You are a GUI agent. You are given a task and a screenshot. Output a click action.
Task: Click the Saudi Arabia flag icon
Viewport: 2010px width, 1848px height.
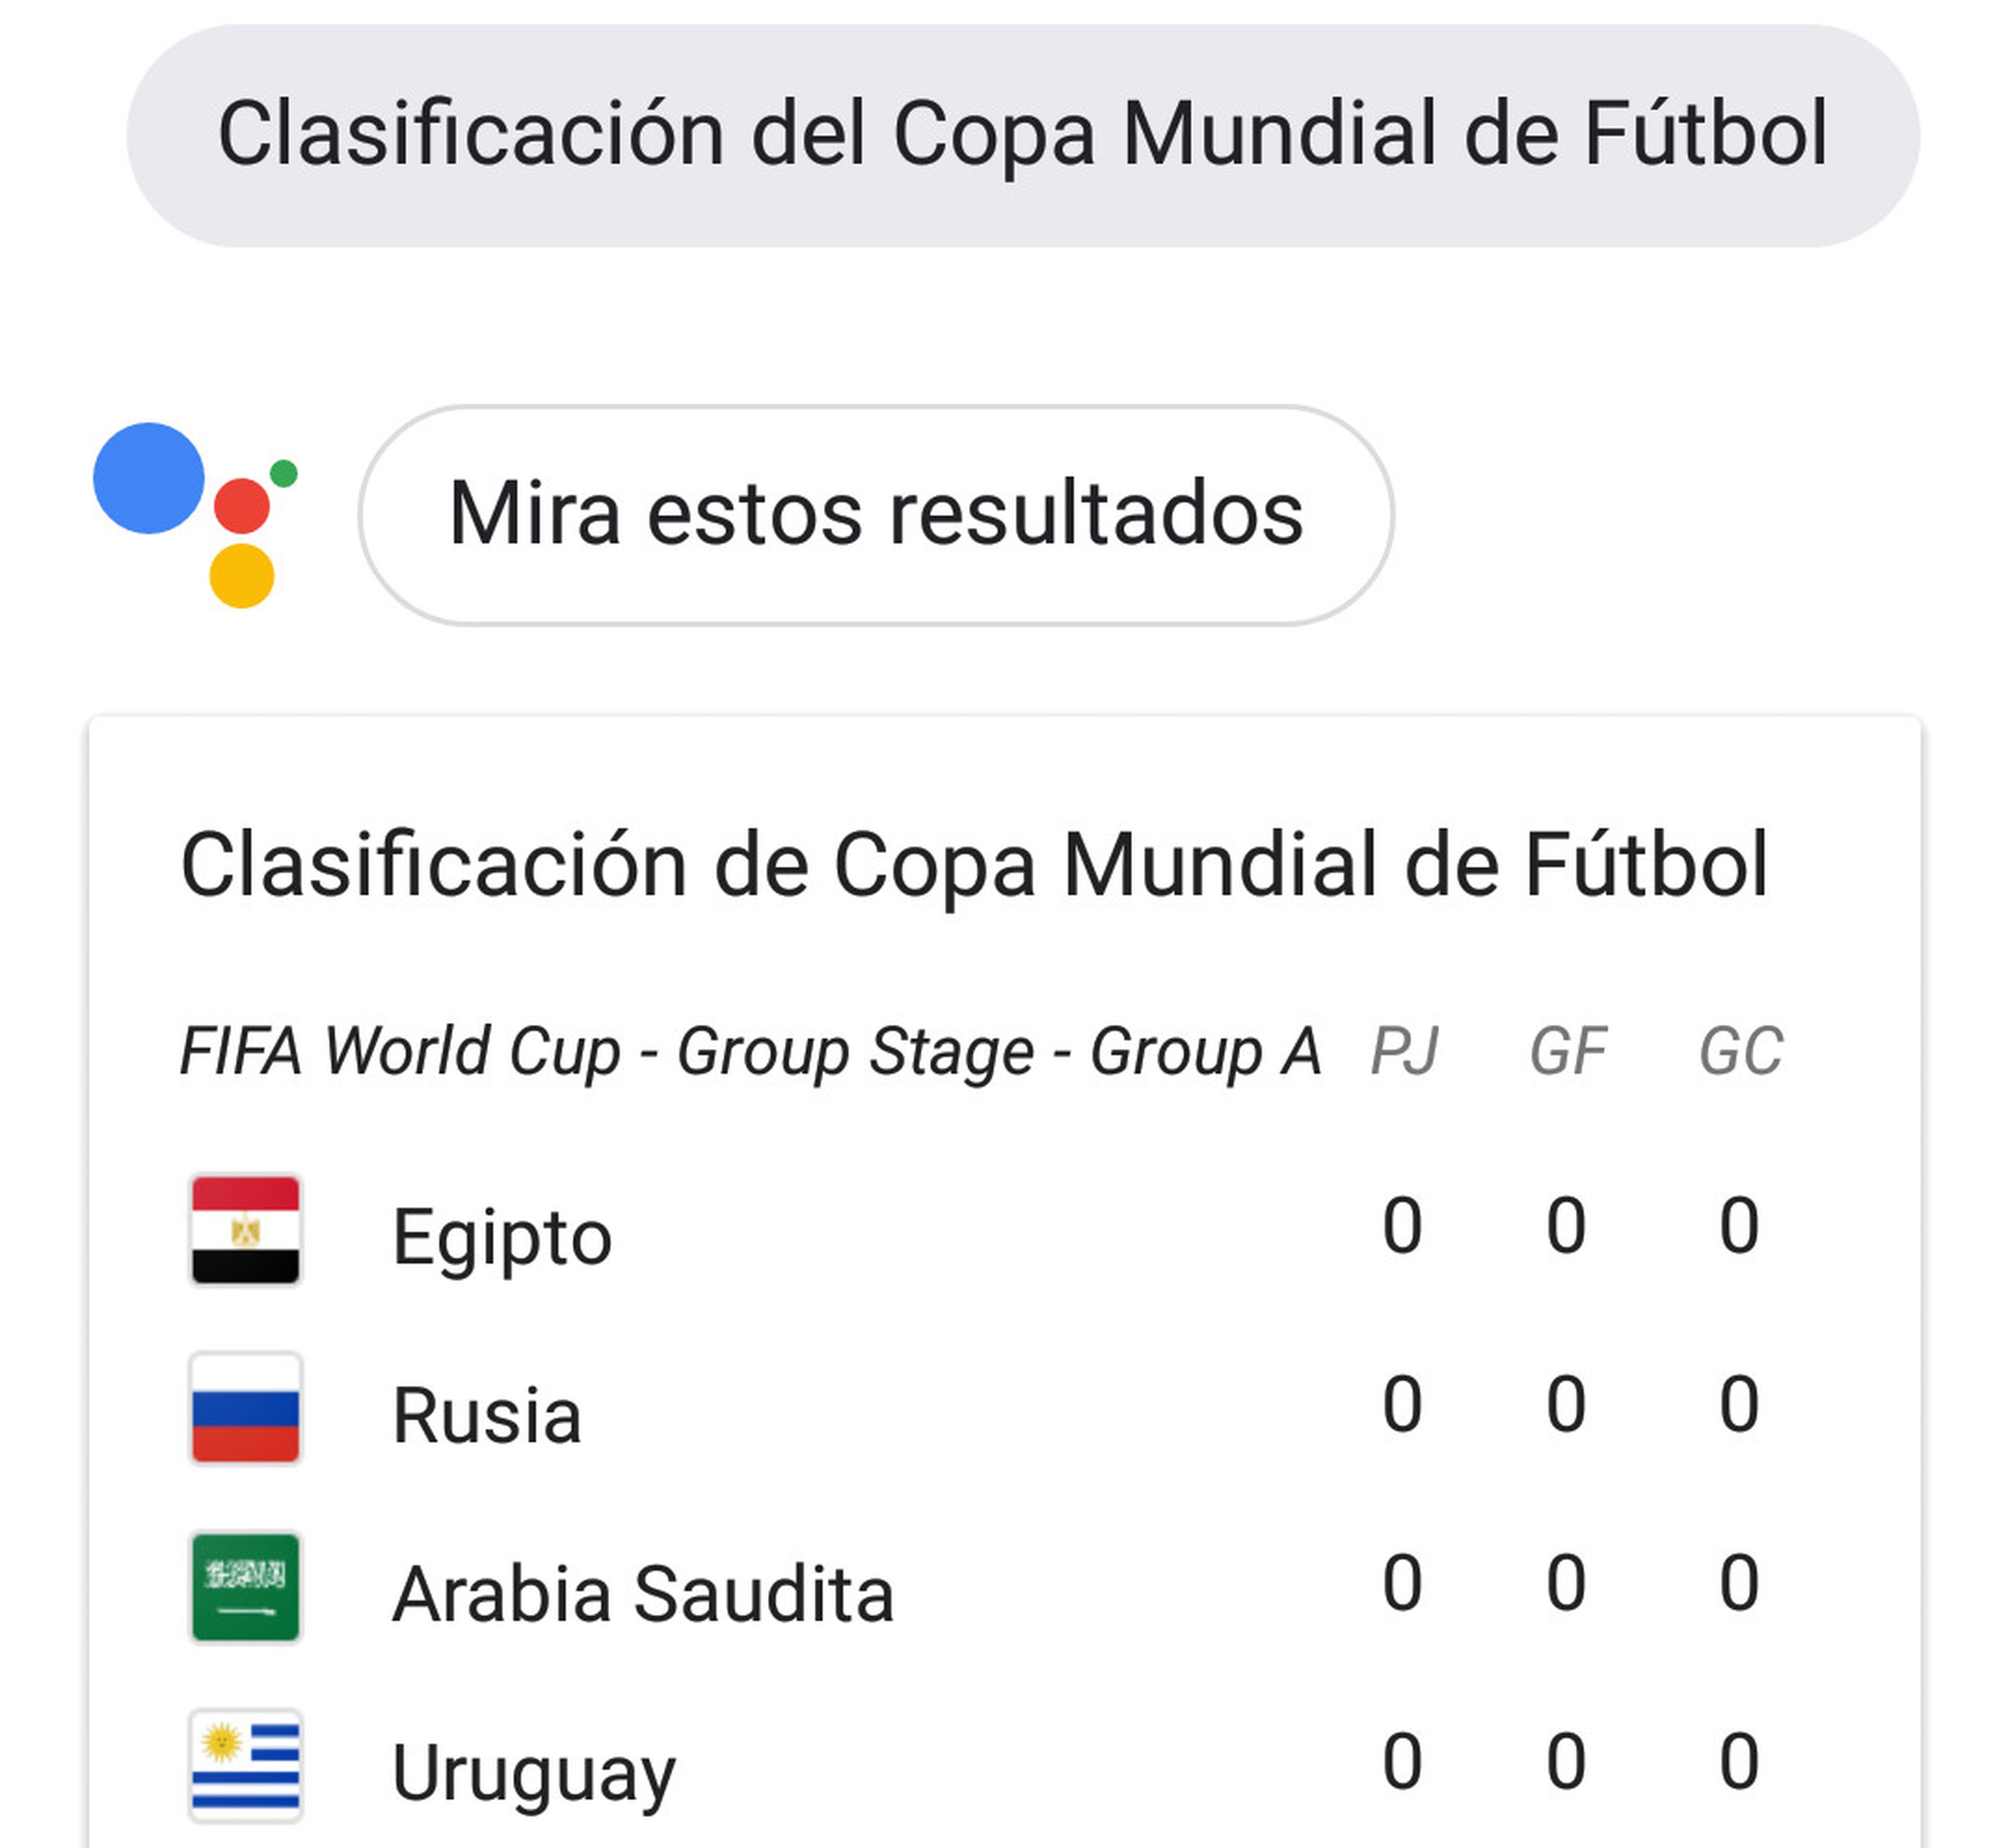pos(245,1587)
